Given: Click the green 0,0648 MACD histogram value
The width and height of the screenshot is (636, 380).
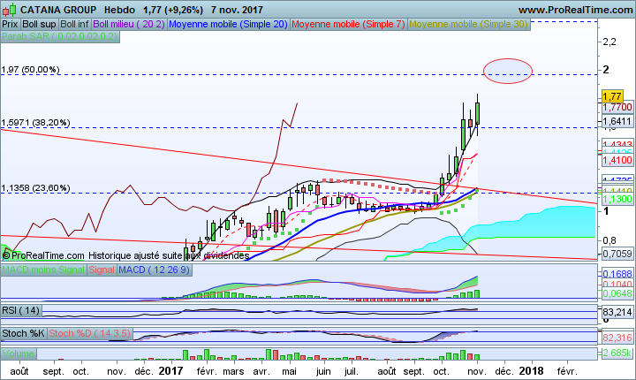Looking at the screenshot, I should tap(617, 293).
